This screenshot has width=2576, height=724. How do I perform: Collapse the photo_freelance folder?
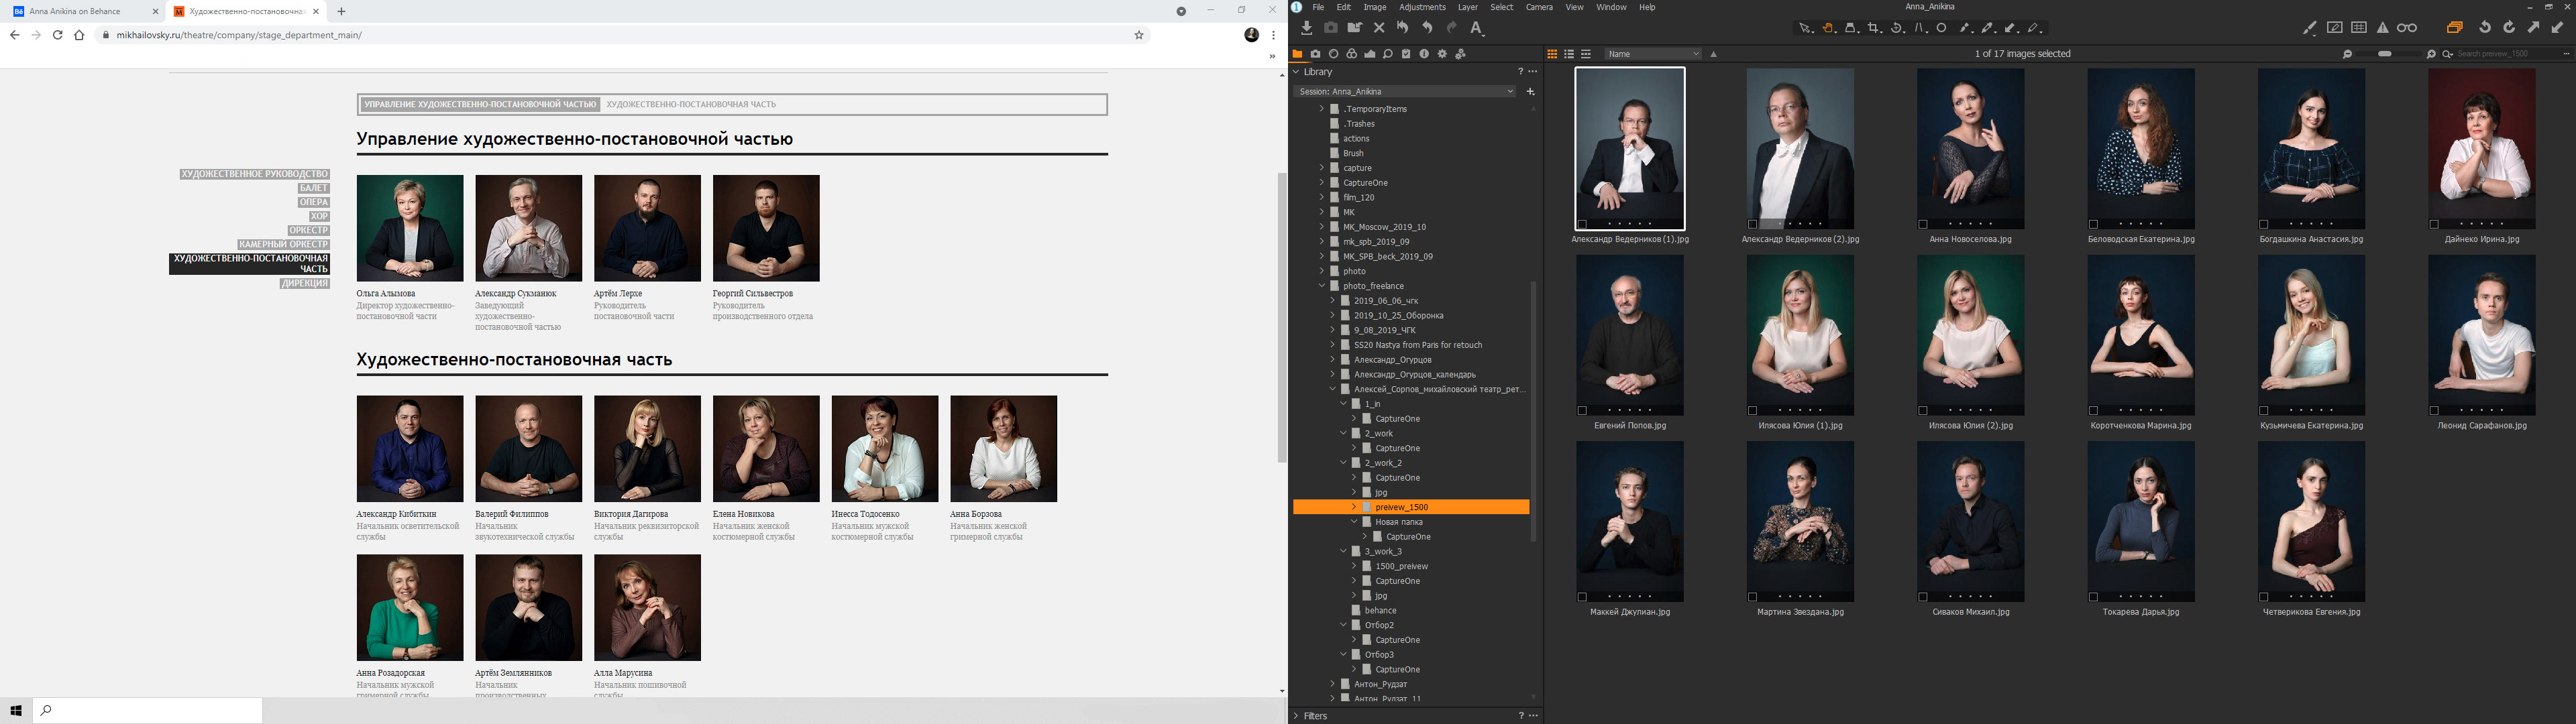[x=1322, y=286]
